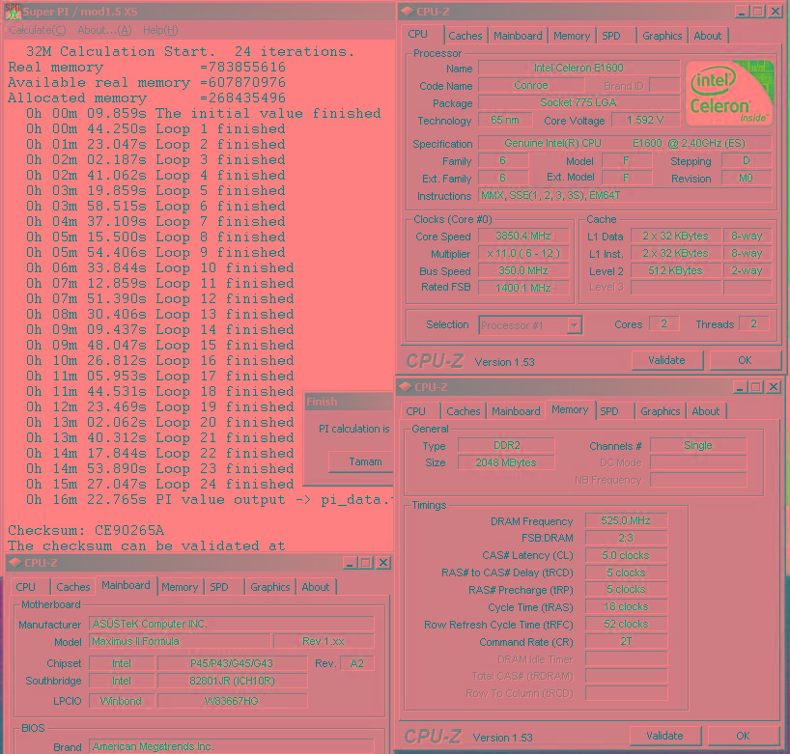Screen dimensions: 790x754
Task: Click the Conroe code name field
Action: [x=530, y=86]
